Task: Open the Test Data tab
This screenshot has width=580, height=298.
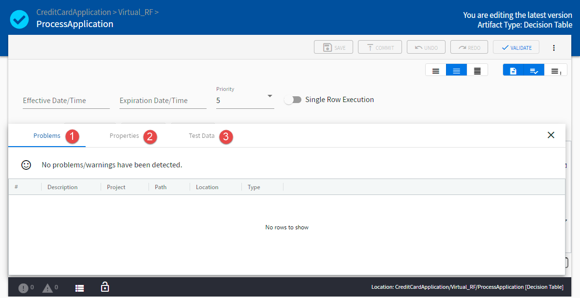Action: click(201, 136)
